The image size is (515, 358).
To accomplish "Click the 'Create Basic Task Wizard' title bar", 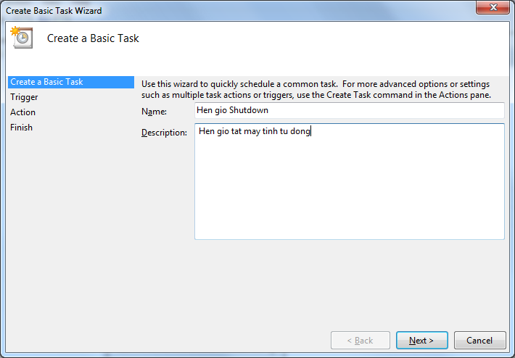I will click(x=54, y=11).
